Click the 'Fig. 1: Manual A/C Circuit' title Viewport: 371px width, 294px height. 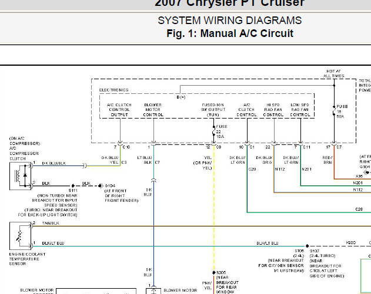(230, 33)
